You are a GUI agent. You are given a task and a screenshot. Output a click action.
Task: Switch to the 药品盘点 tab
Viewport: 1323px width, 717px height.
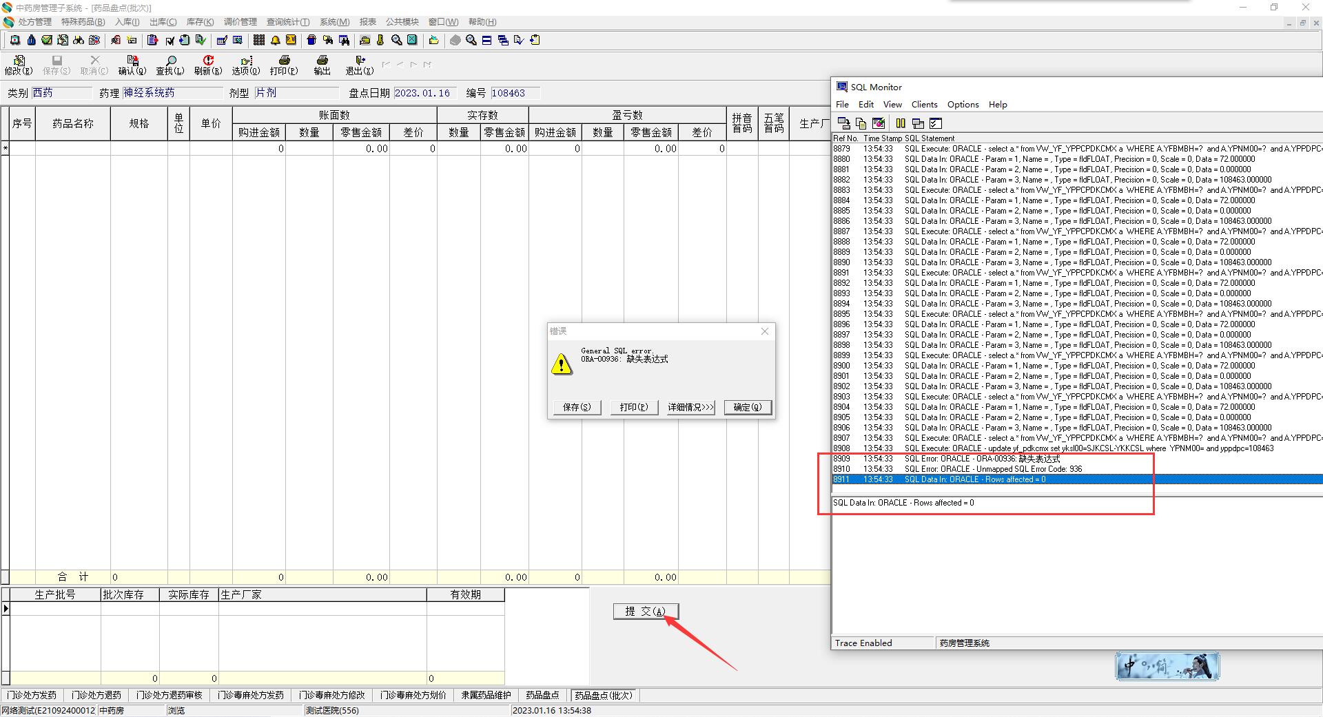coord(543,695)
